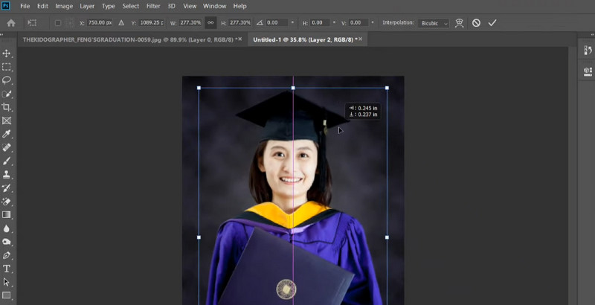Image resolution: width=595 pixels, height=305 pixels.
Task: Open the File menu
Action: 25,6
